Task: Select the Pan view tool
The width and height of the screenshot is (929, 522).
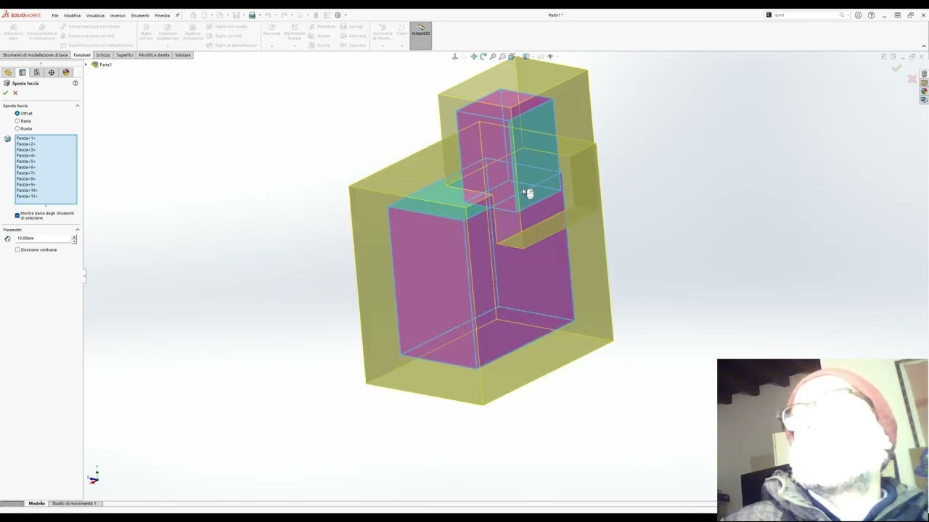Action: tap(474, 57)
